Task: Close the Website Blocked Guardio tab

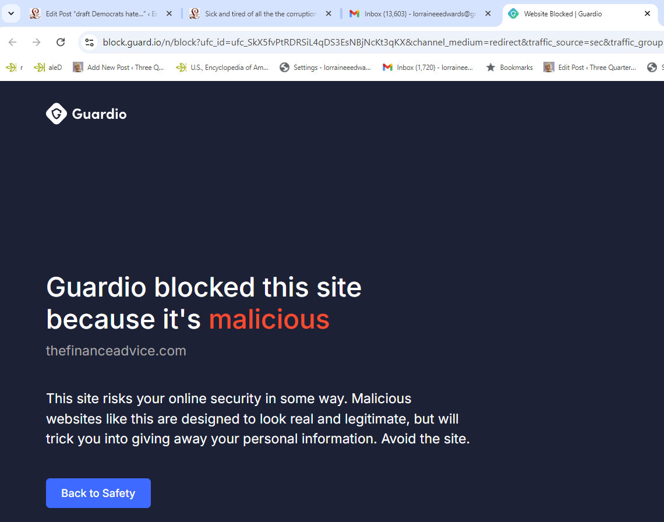Action: (647, 13)
